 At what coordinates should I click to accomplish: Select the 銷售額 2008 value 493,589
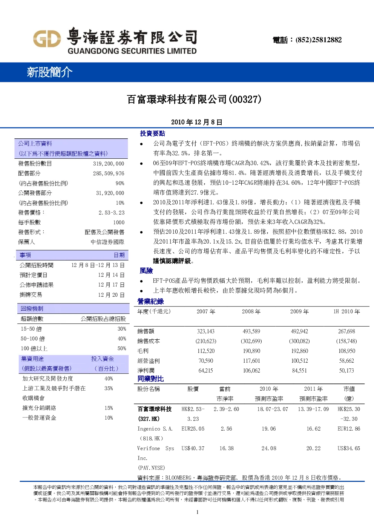point(251,331)
